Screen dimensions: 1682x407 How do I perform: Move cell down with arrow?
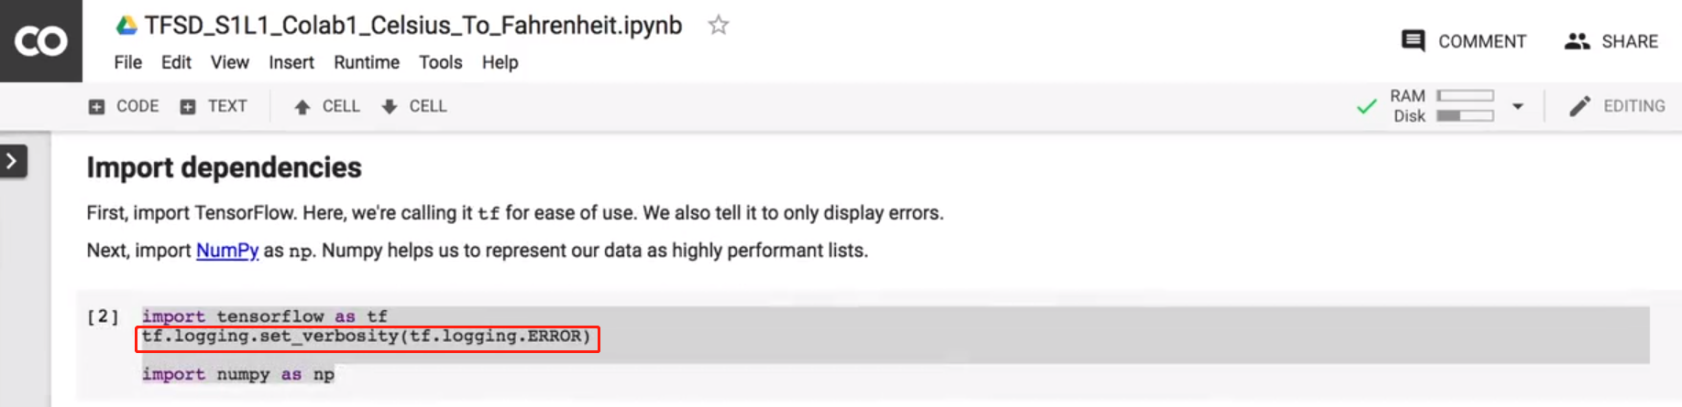pyautogui.click(x=414, y=106)
